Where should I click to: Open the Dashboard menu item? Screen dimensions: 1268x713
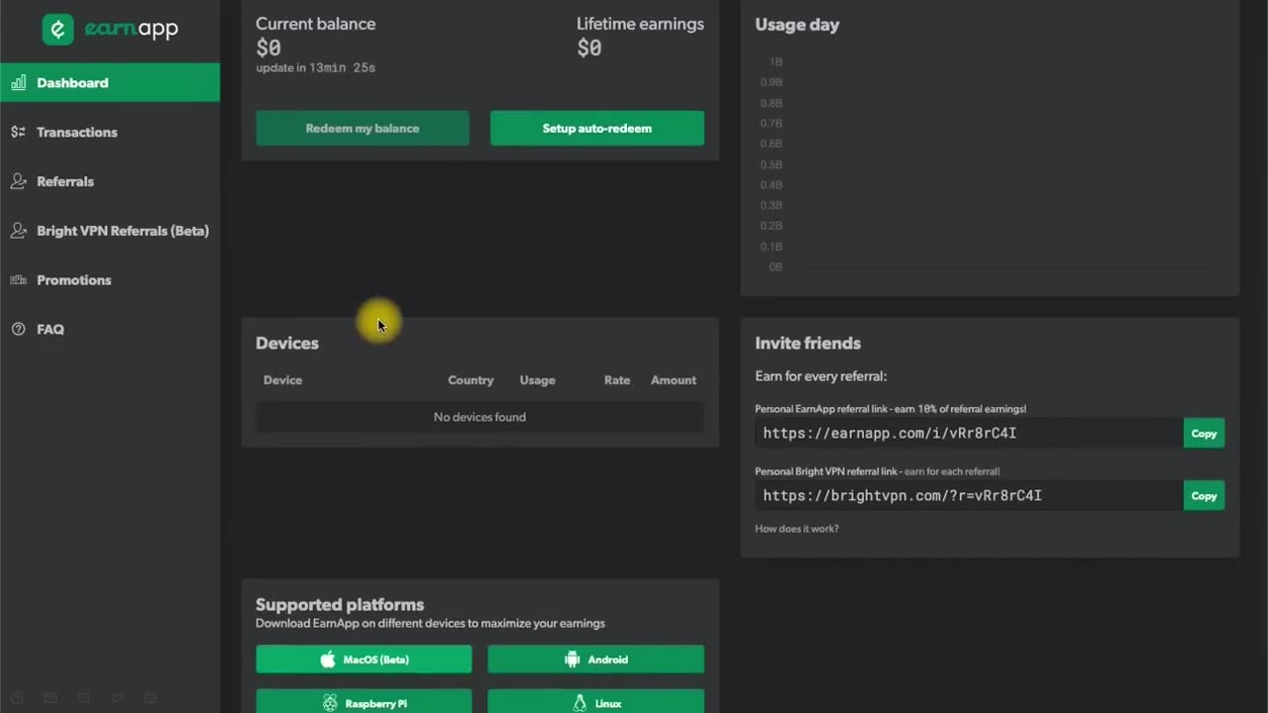[110, 82]
